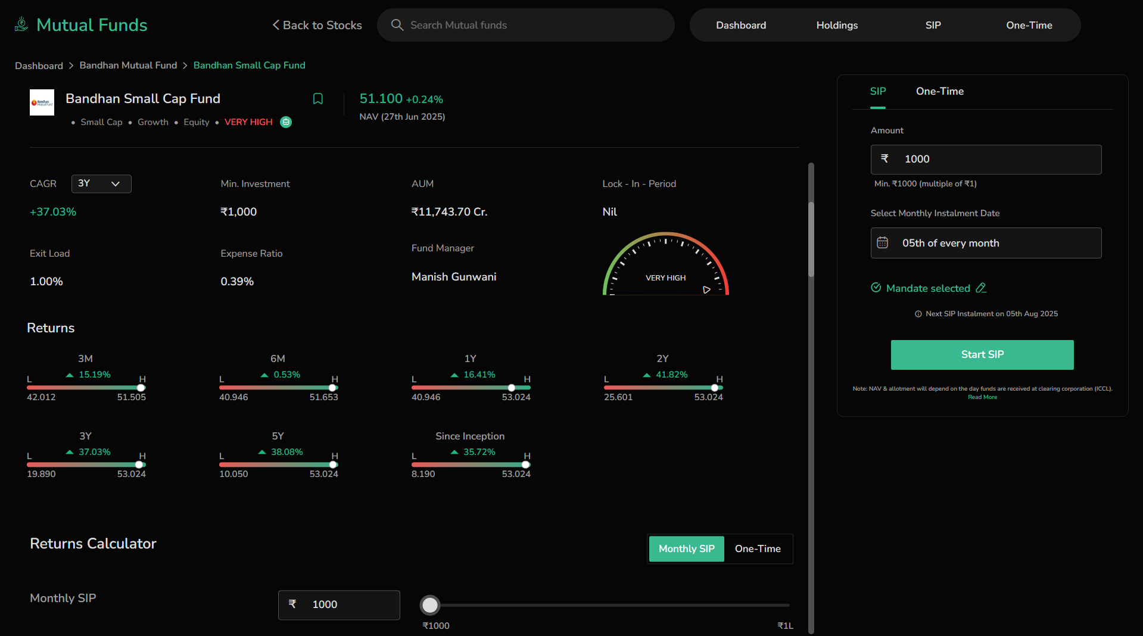Edit the selected mandate pencil icon
Viewport: 1143px width, 636px height.
pyautogui.click(x=981, y=288)
